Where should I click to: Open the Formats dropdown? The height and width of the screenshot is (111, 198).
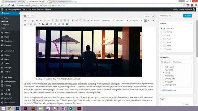[95, 21]
